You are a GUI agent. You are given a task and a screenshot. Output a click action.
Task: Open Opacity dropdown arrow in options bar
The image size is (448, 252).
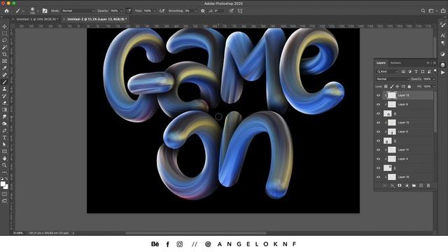pyautogui.click(x=121, y=11)
